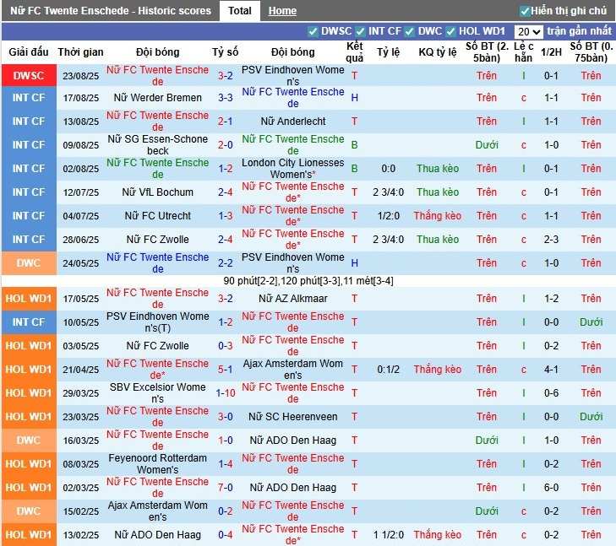Click the 0-4 score on 13/02/25
This screenshot has height=546, width=616.
[x=225, y=535]
